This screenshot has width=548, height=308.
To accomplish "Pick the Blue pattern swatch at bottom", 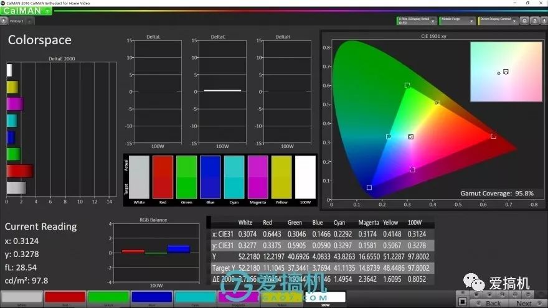I will coord(151,297).
